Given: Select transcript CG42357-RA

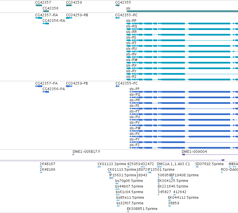Looking at the screenshot, I should point(39,18).
